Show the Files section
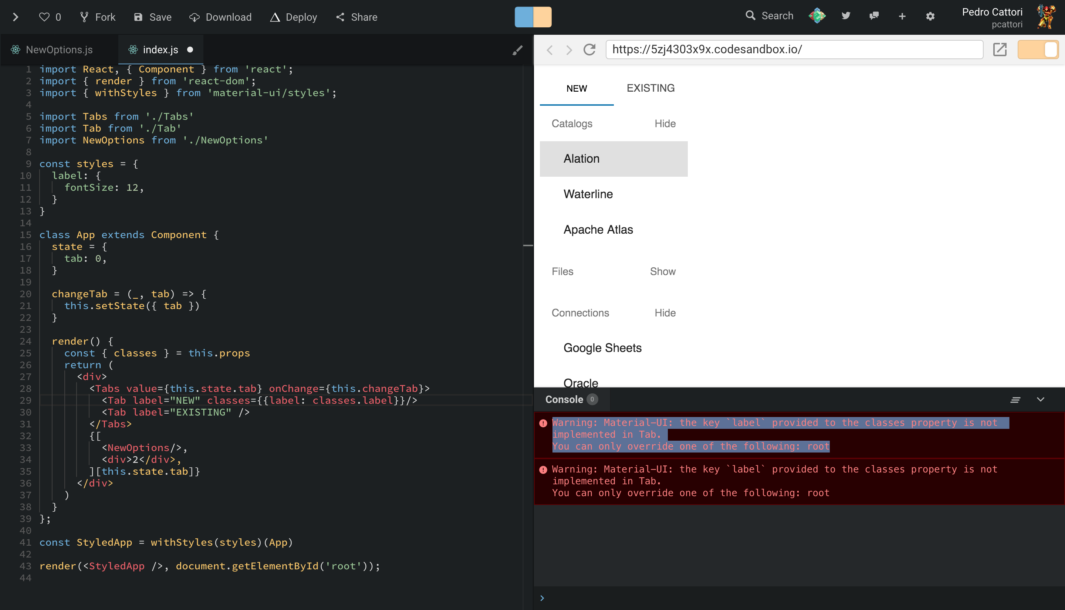Viewport: 1065px width, 610px height. point(663,271)
